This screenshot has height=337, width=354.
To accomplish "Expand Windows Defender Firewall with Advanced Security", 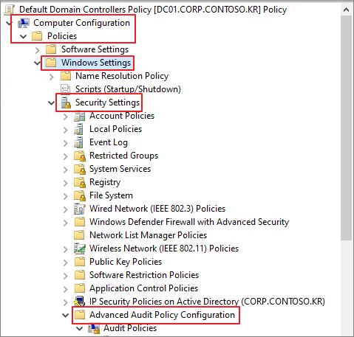I will click(x=66, y=223).
